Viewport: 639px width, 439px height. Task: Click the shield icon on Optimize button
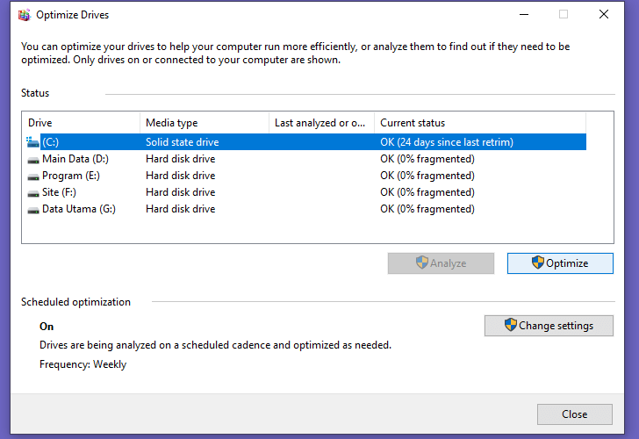pyautogui.click(x=537, y=263)
